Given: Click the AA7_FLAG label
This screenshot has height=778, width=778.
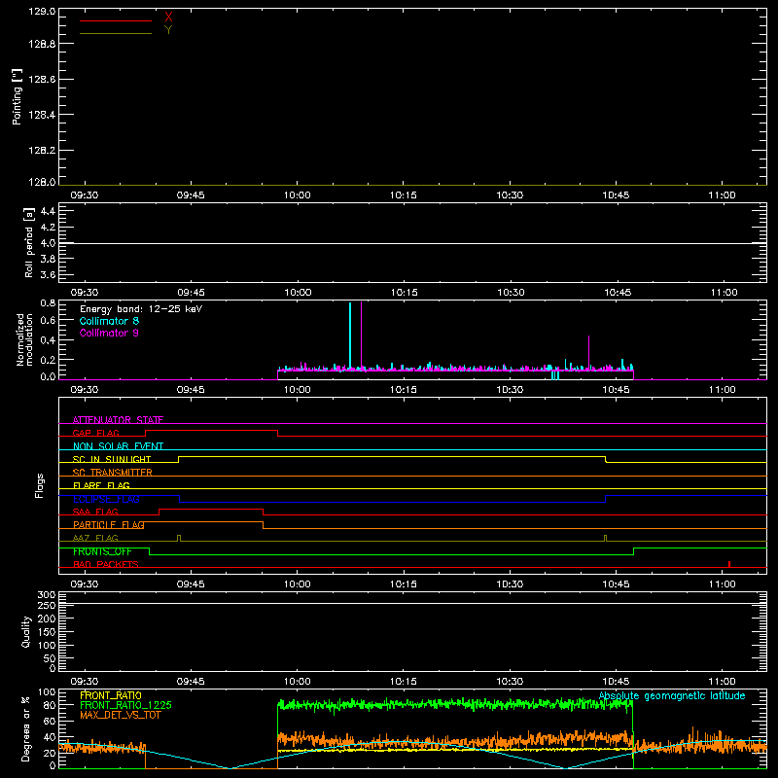Looking at the screenshot, I should (95, 538).
